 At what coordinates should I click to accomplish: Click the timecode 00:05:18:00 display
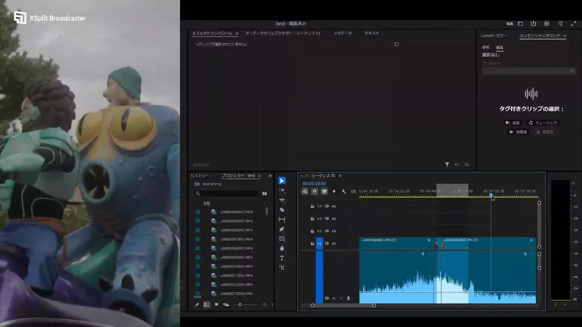314,183
